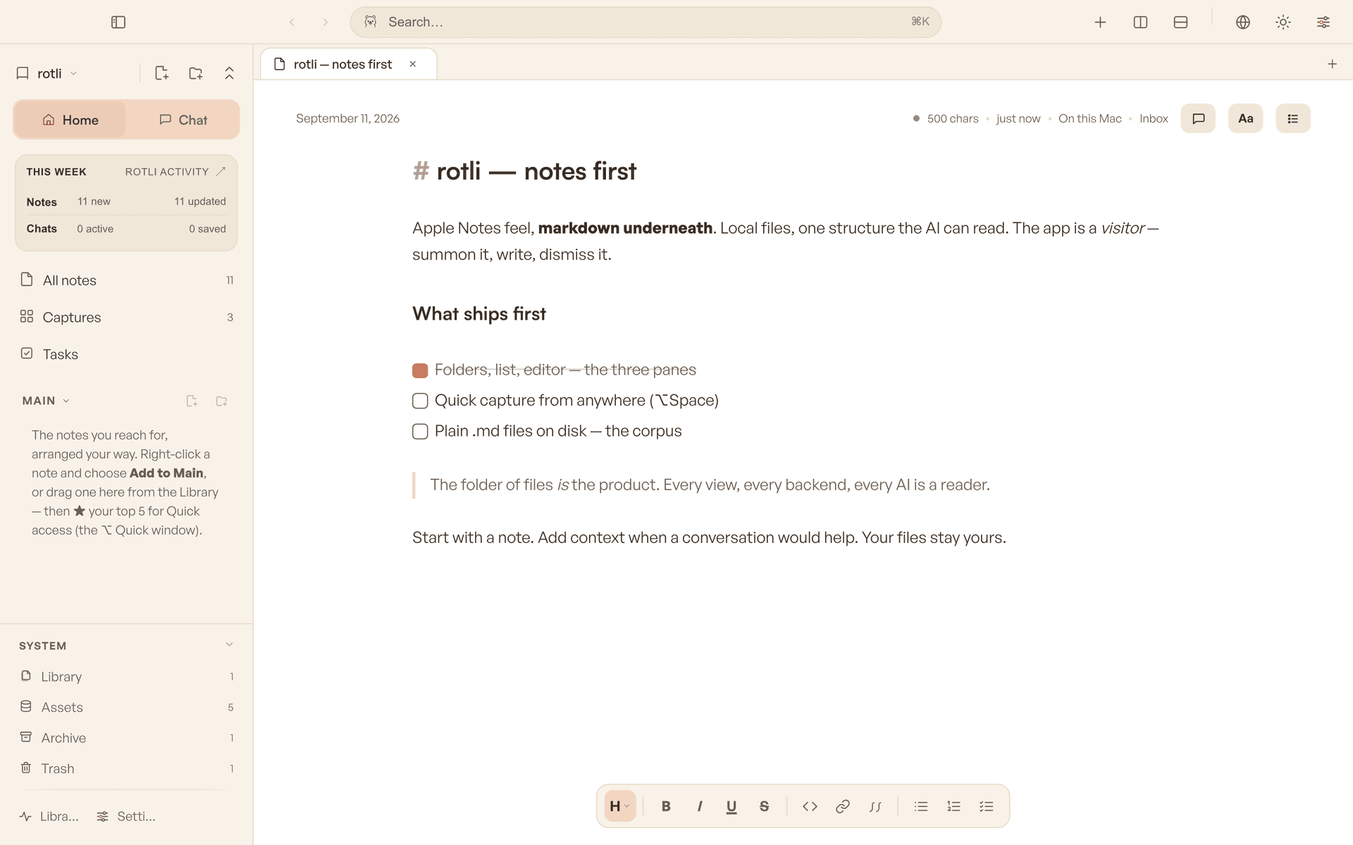
Task: Click the Library activity button in sidebar footer
Action: [49, 817]
